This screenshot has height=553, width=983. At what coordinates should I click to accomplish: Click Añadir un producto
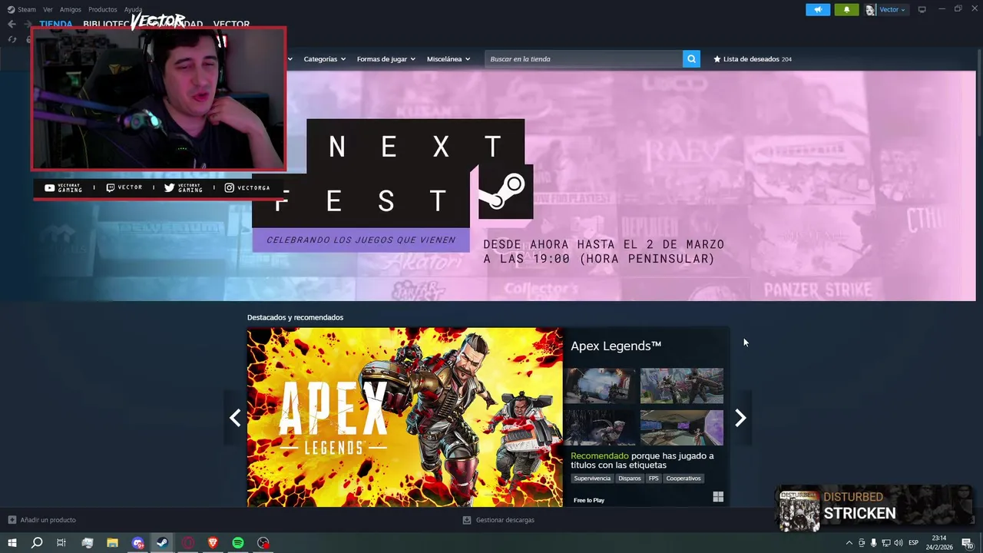coord(42,520)
